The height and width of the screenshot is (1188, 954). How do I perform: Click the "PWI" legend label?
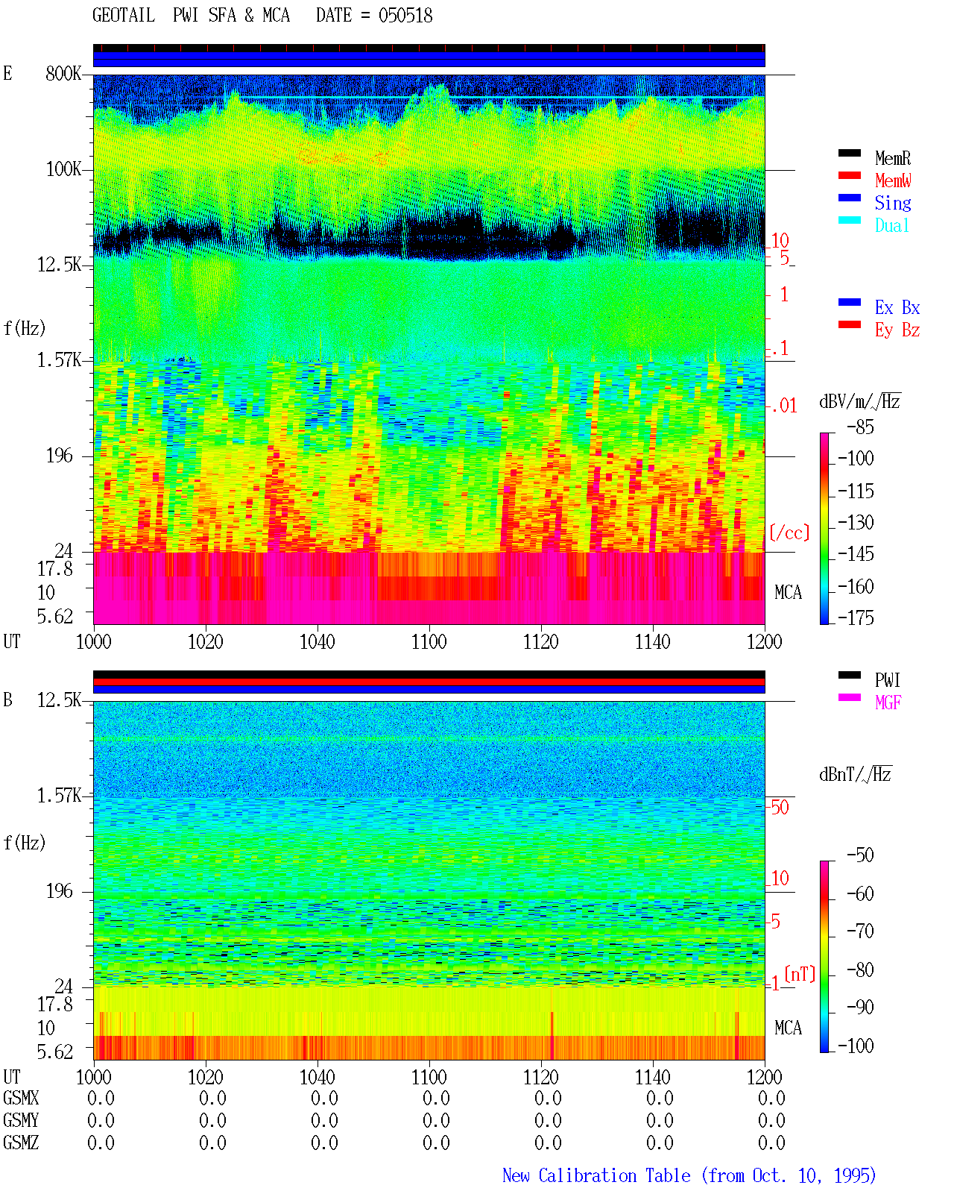888,680
